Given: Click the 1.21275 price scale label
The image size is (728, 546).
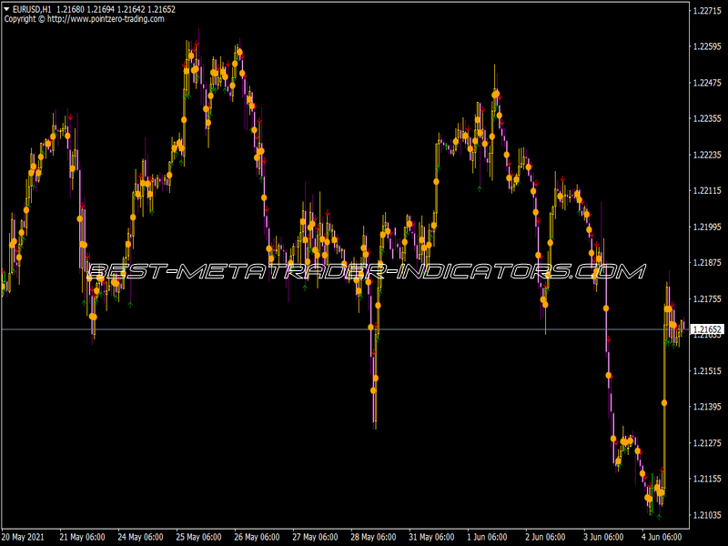Looking at the screenshot, I should [x=707, y=443].
